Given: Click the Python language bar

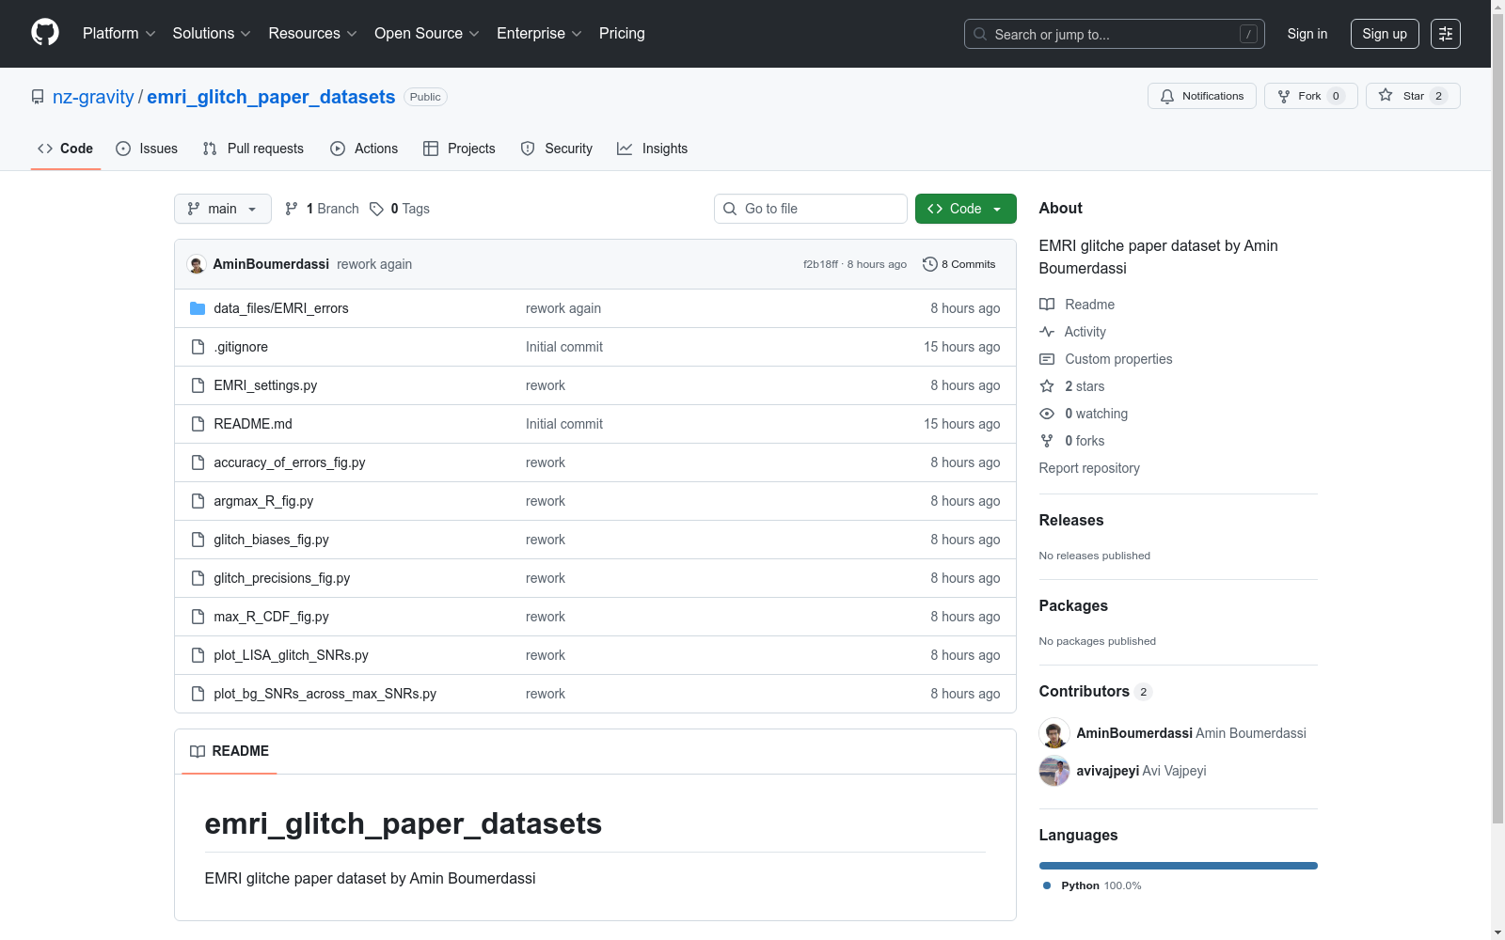Looking at the screenshot, I should pos(1179,866).
